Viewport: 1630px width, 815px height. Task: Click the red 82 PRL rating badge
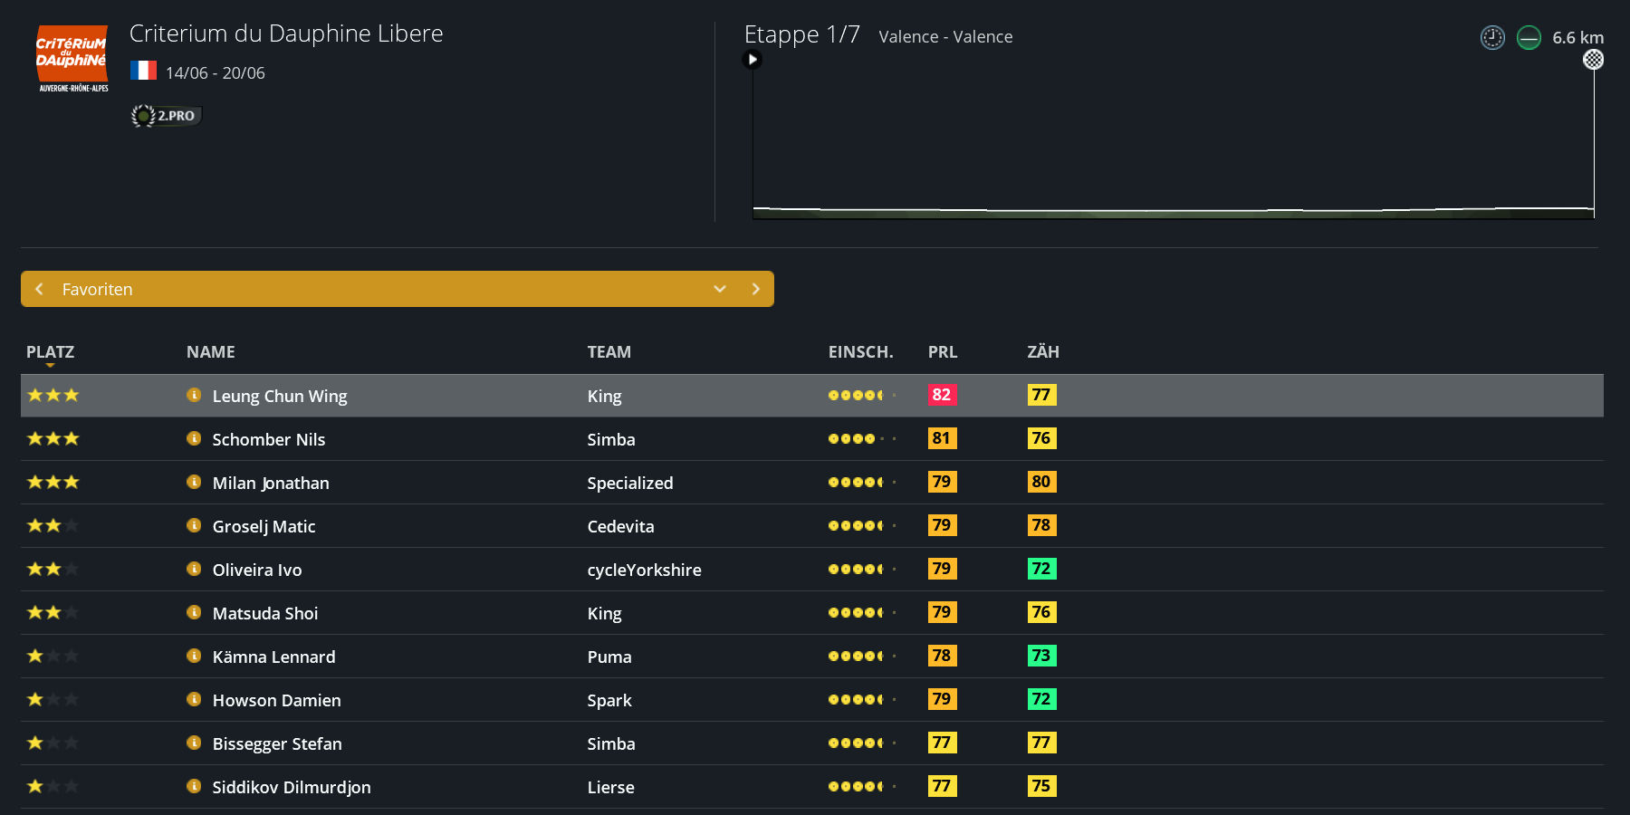(942, 395)
